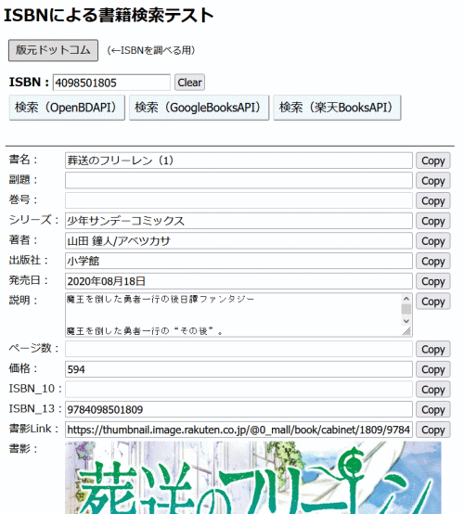Click the ISBNによる書籍検索テスト heading
Screen dimensions: 464x514
109,15
